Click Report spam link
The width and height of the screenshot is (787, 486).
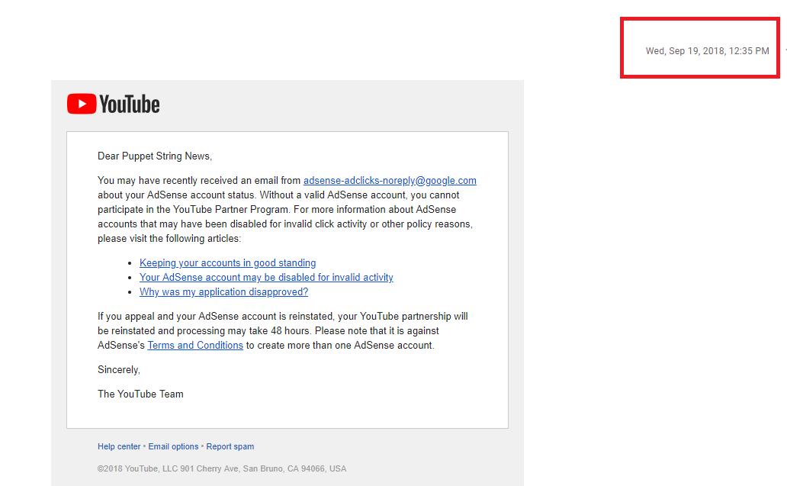coord(230,446)
